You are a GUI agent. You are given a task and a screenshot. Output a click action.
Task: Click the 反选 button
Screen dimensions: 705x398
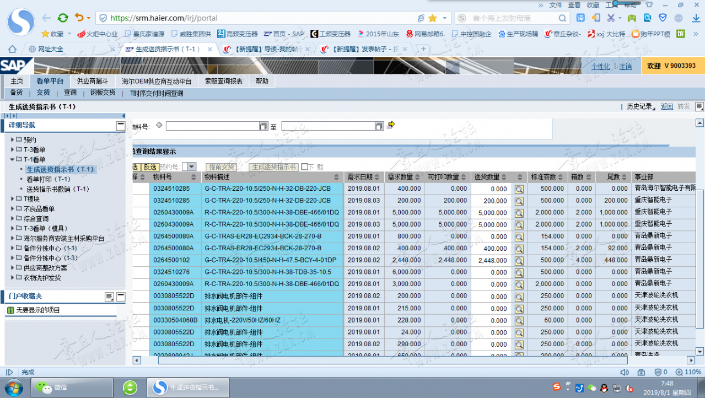pyautogui.click(x=150, y=167)
